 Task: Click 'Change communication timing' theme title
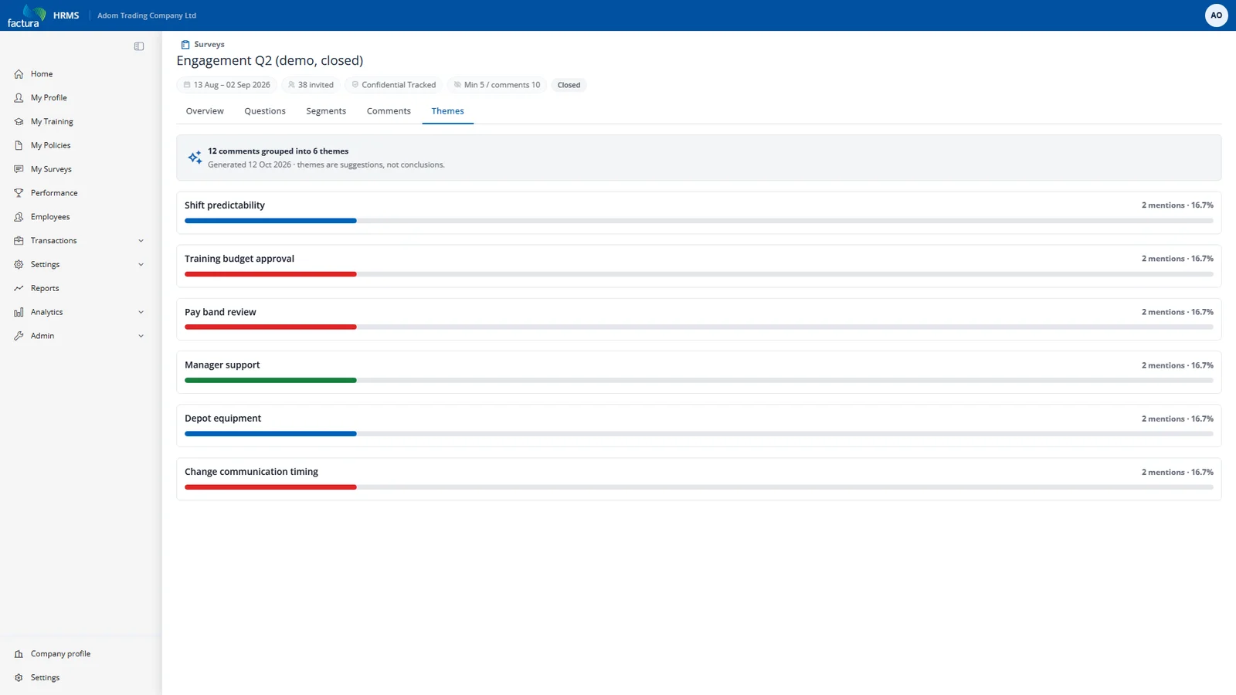(x=251, y=472)
